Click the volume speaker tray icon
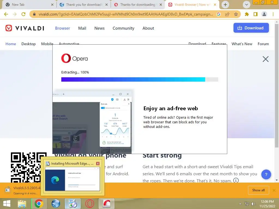The height and width of the screenshot is (209, 279). point(253,204)
